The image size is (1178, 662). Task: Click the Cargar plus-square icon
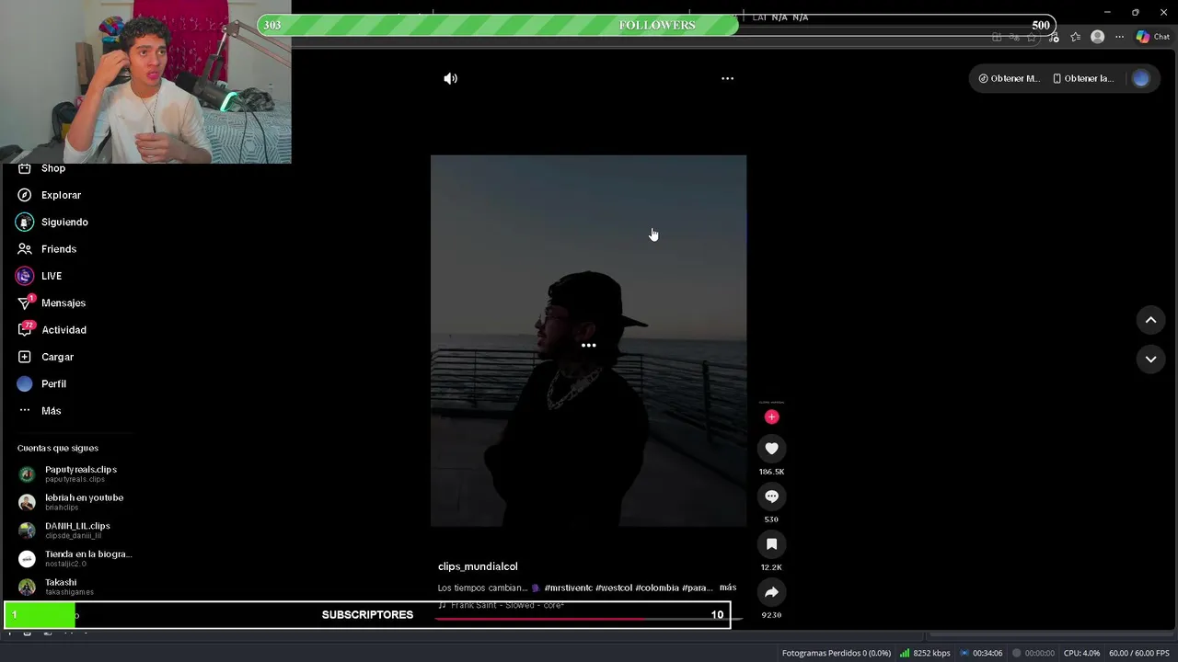25,357
